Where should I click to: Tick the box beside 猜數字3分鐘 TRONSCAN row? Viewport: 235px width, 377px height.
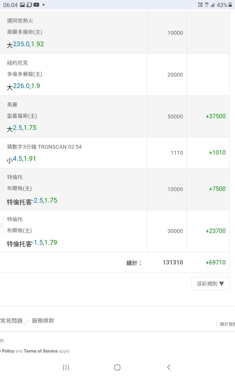[1, 147]
